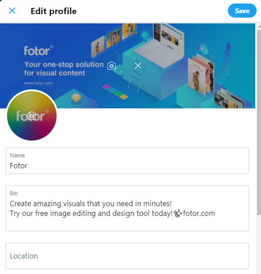Add a new header photo via camera icon
The height and width of the screenshot is (274, 261).
pos(111,66)
